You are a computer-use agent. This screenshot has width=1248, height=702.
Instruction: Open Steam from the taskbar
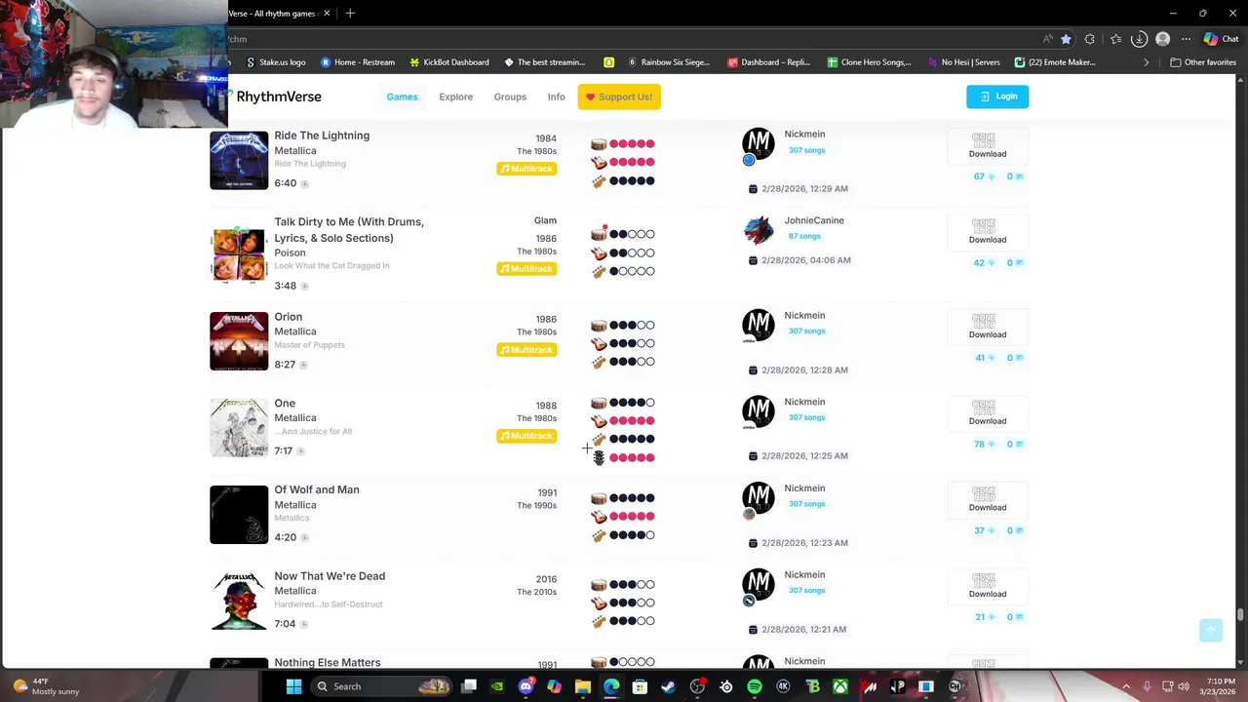coord(668,686)
